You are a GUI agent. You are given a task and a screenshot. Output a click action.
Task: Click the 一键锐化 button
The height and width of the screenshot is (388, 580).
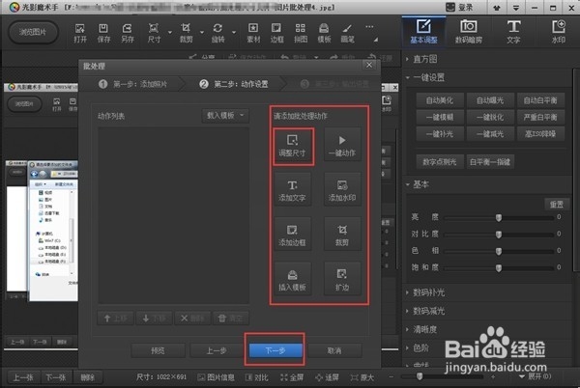pos(490,117)
